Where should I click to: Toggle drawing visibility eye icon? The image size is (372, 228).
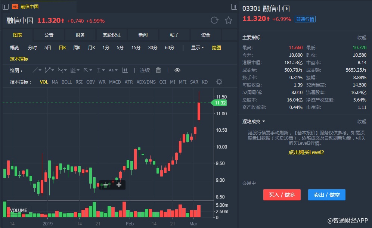177,70
